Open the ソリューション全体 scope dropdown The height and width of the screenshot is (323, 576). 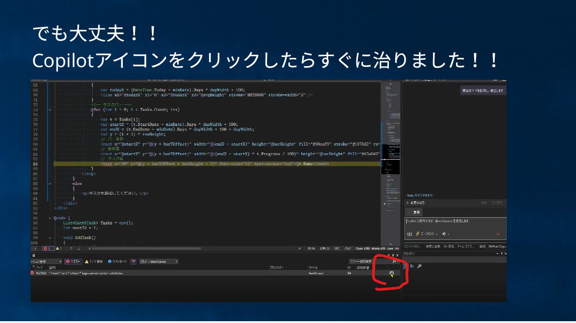pos(46,261)
